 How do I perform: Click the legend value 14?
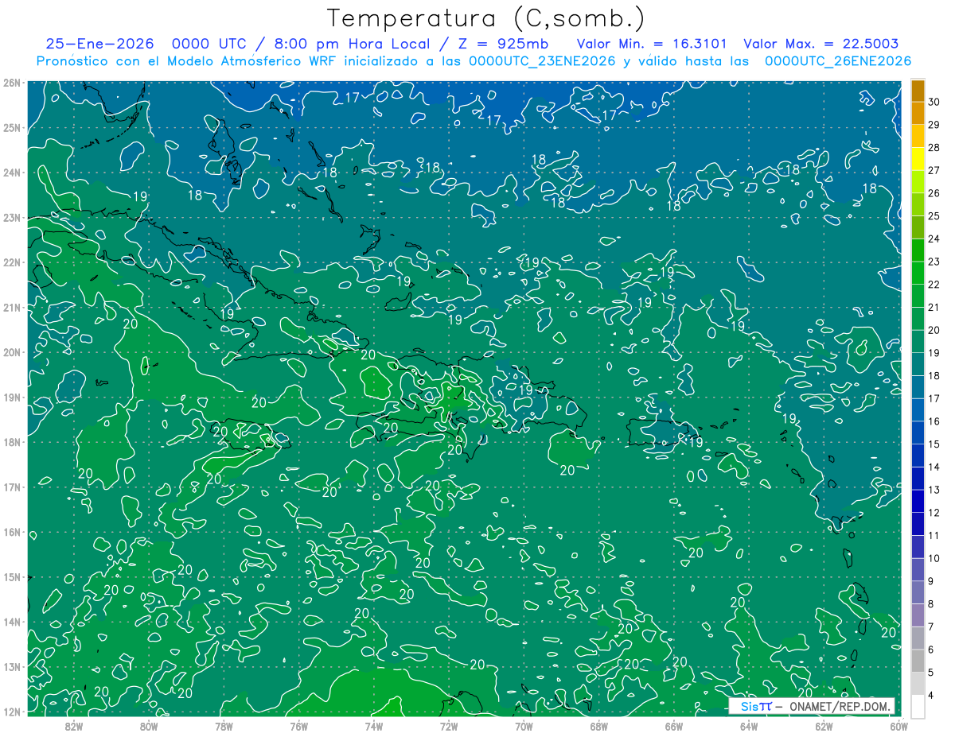click(934, 467)
